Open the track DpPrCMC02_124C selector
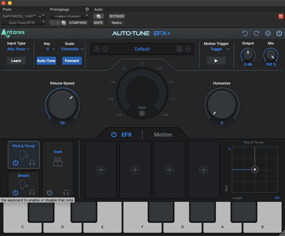Viewport: 285px width, 236px height. 19,16
